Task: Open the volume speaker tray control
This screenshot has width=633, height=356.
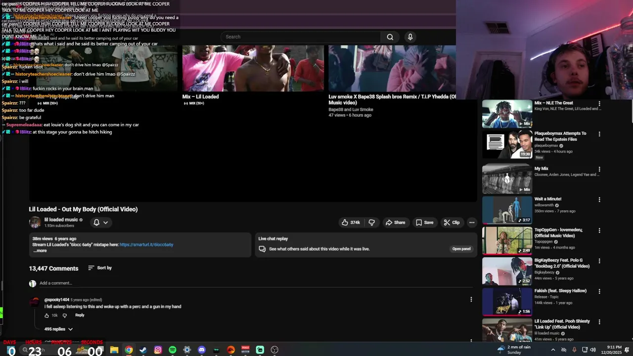Action: (593, 350)
